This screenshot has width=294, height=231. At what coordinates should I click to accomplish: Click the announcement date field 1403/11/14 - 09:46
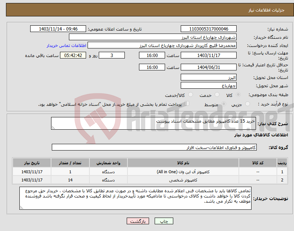pyautogui.click(x=58, y=29)
